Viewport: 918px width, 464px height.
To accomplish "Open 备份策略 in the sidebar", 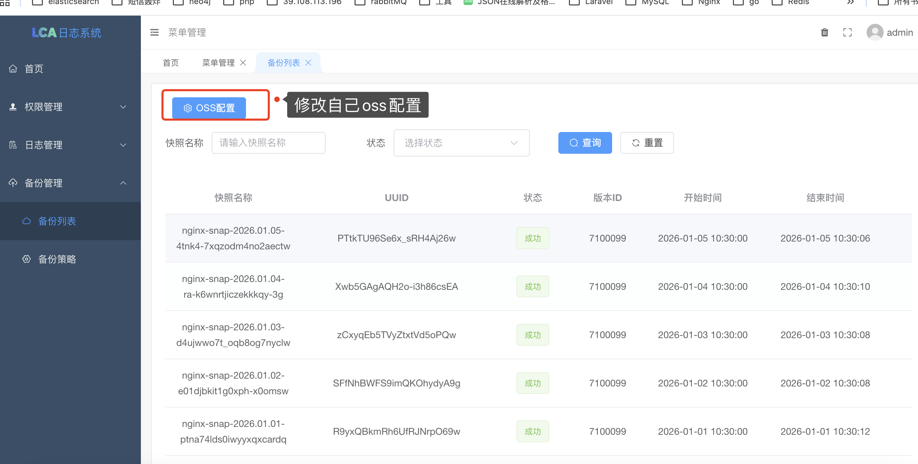I will click(57, 259).
